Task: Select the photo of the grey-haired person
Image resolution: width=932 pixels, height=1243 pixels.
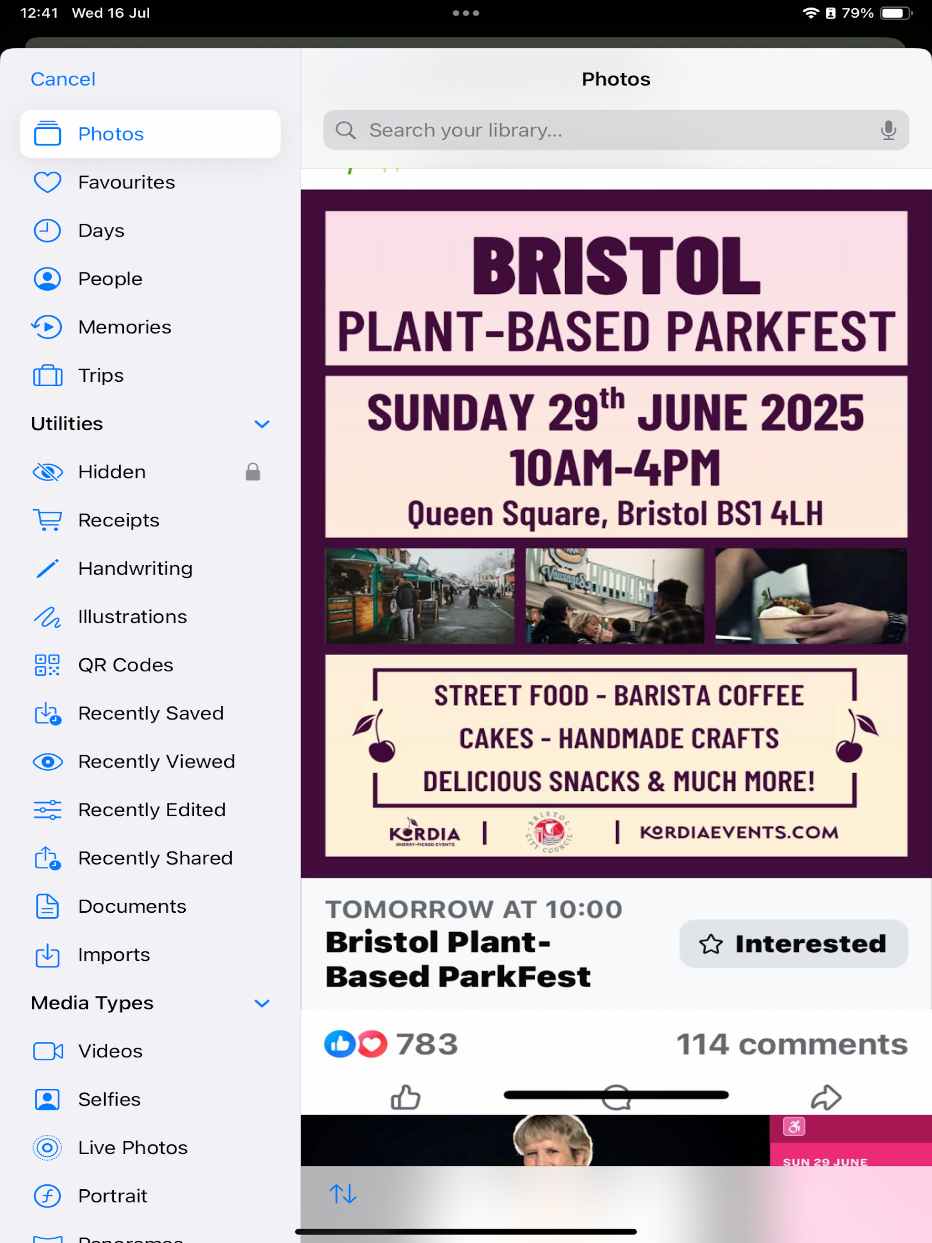Action: tap(535, 1140)
